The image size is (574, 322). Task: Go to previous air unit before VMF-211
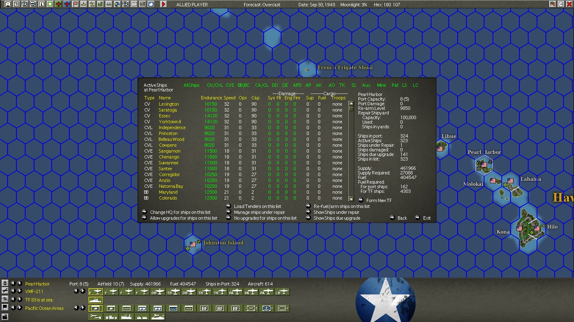coord(13,291)
